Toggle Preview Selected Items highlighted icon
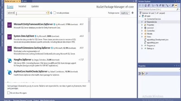This screenshot has width=181, height=101. click(x=176, y=5)
